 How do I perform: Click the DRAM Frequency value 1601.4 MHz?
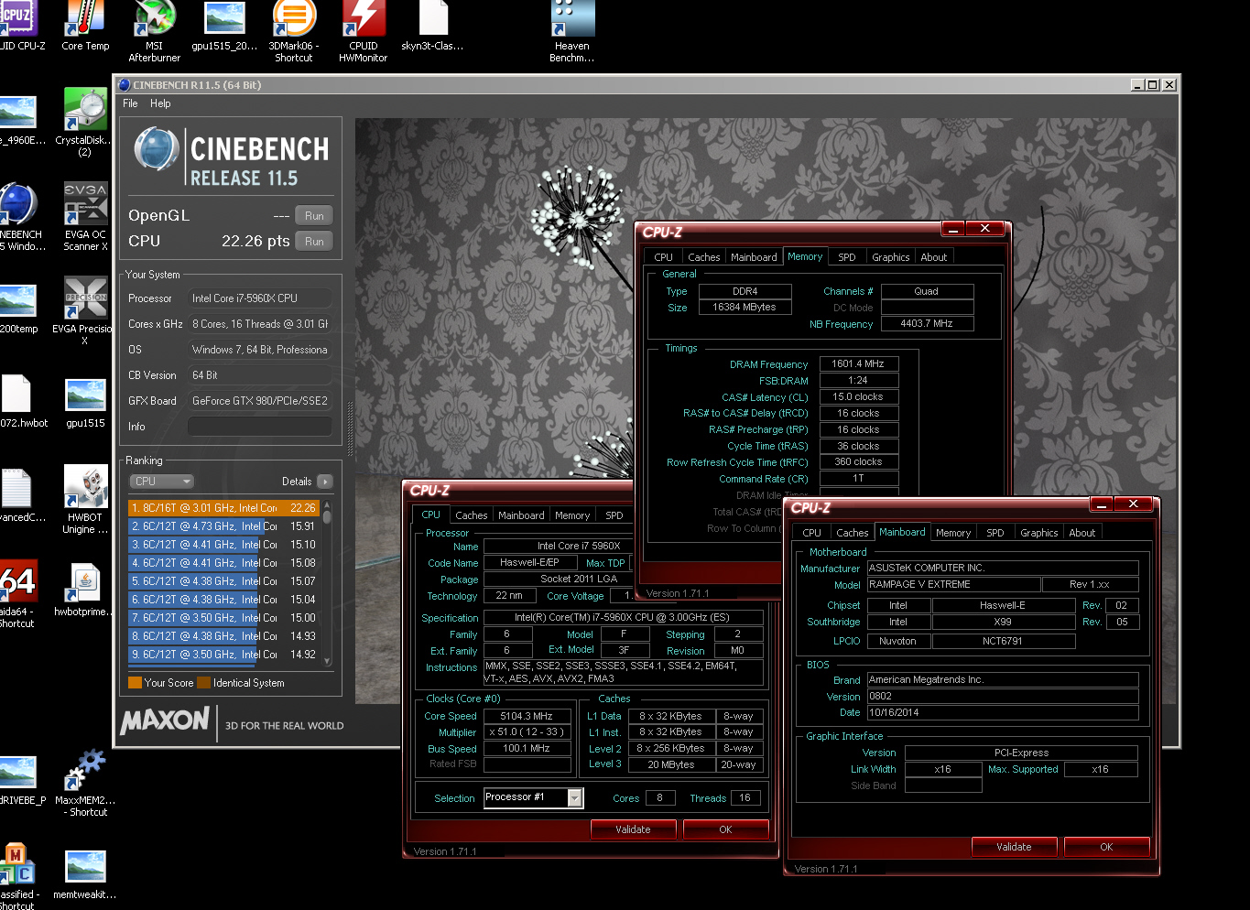pos(858,363)
